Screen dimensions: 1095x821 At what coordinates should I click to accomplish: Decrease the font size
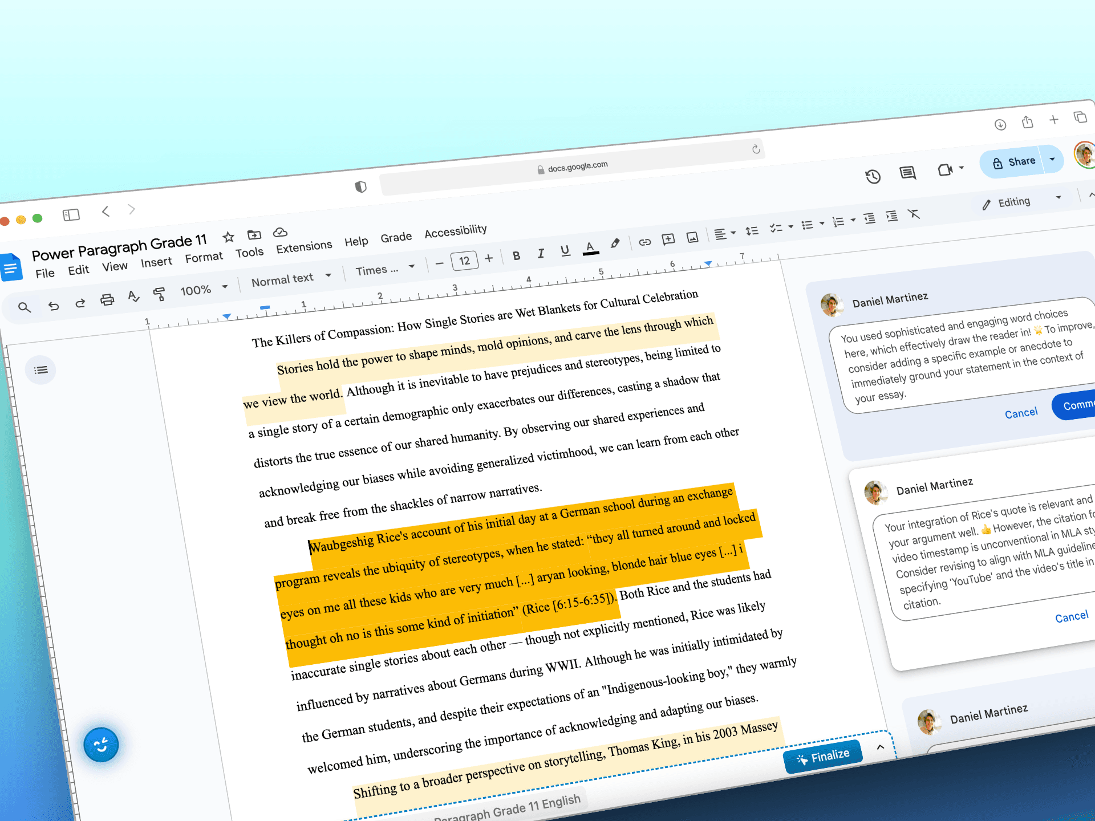pyautogui.click(x=439, y=263)
